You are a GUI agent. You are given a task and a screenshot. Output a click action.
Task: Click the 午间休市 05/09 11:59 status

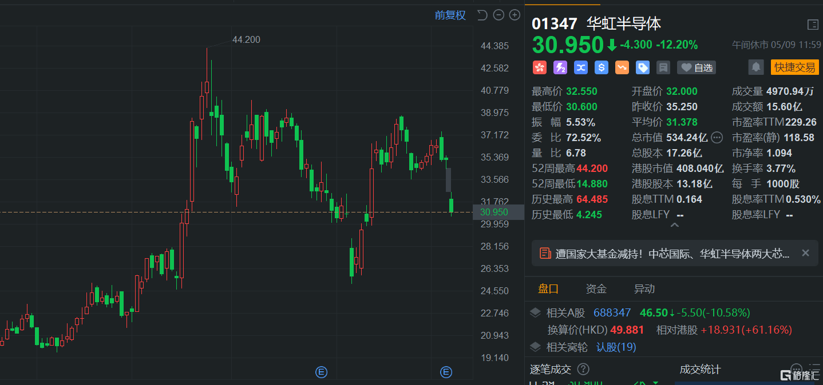tap(777, 45)
